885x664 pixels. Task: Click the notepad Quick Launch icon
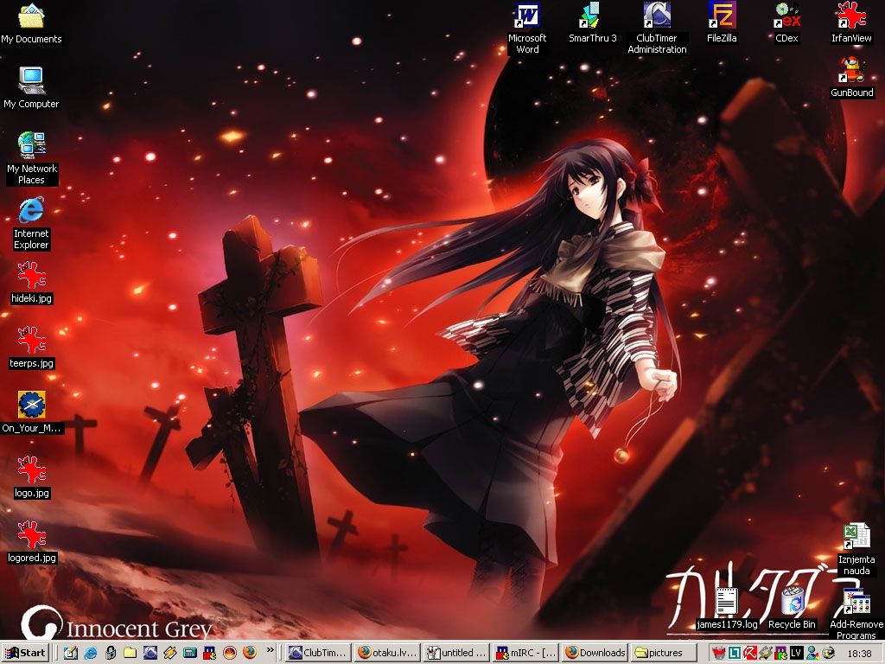click(71, 654)
